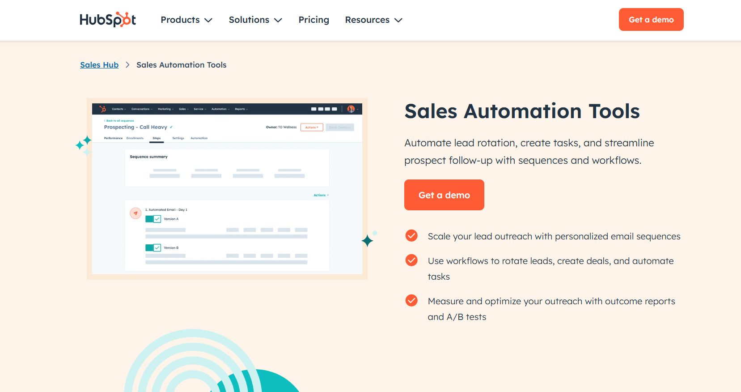
Task: Follow the Sales Hub breadcrumb link
Action: click(x=99, y=65)
